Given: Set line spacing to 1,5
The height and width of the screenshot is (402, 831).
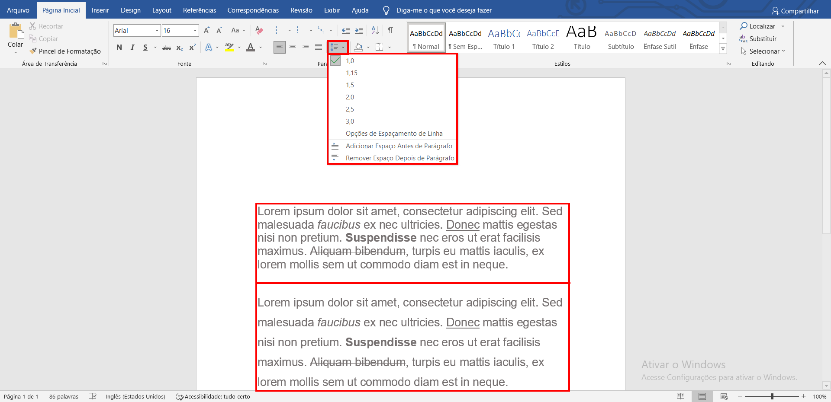Looking at the screenshot, I should 350,85.
